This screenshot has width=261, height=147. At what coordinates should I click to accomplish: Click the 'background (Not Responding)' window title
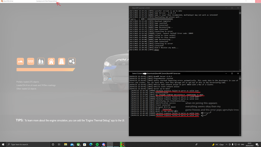(x=47, y=1)
